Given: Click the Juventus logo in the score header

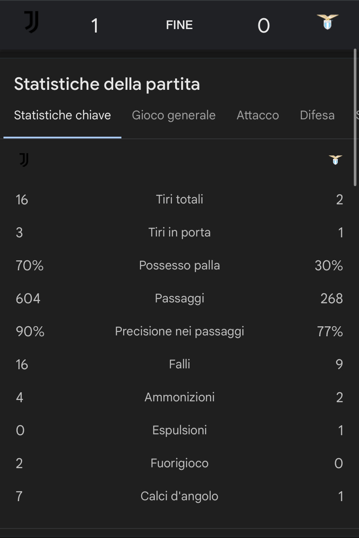Looking at the screenshot, I should (x=31, y=22).
